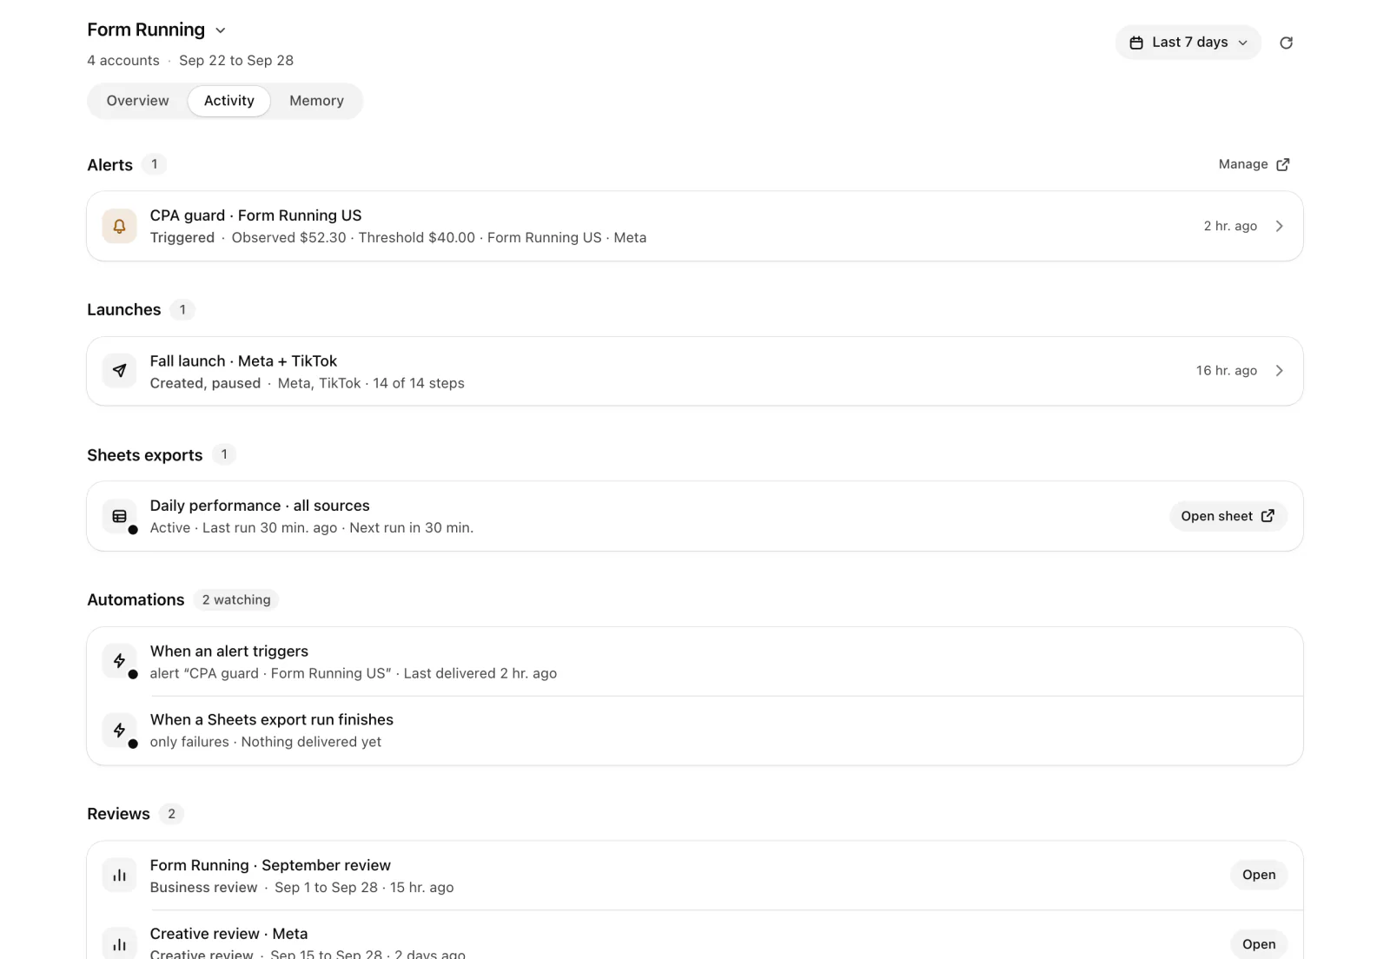Image resolution: width=1390 pixels, height=959 pixels.
Task: Click the Open sheet button
Action: (1228, 516)
